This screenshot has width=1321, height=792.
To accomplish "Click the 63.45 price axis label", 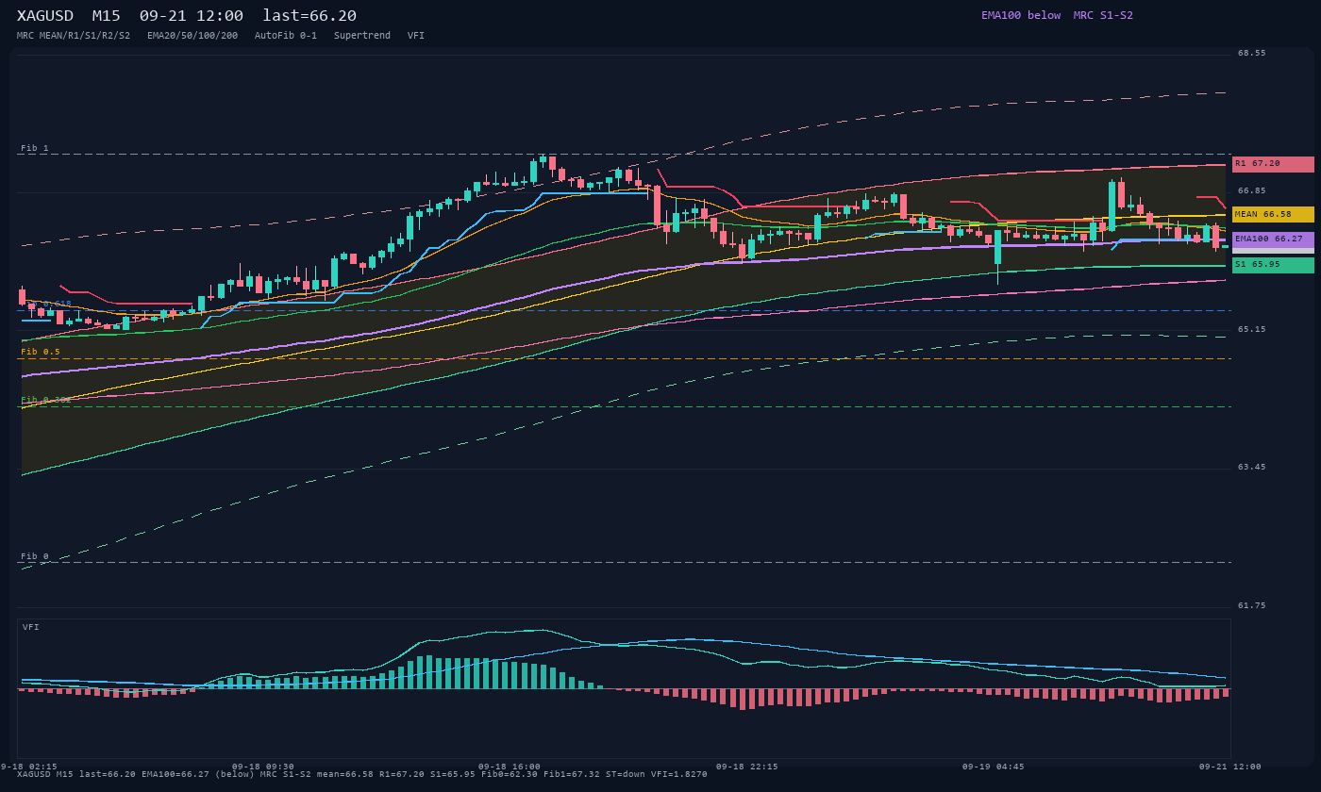I will [x=1252, y=467].
